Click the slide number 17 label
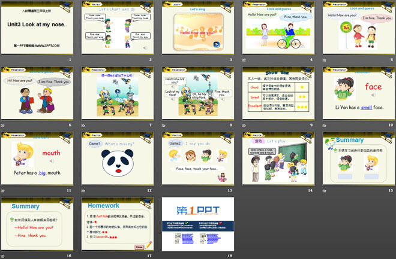396x259 pixels. click(x=149, y=256)
